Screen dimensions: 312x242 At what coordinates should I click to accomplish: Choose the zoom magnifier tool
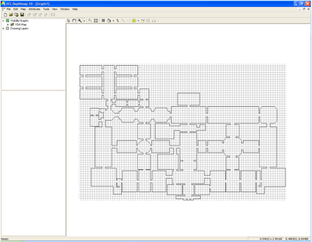(80, 20)
